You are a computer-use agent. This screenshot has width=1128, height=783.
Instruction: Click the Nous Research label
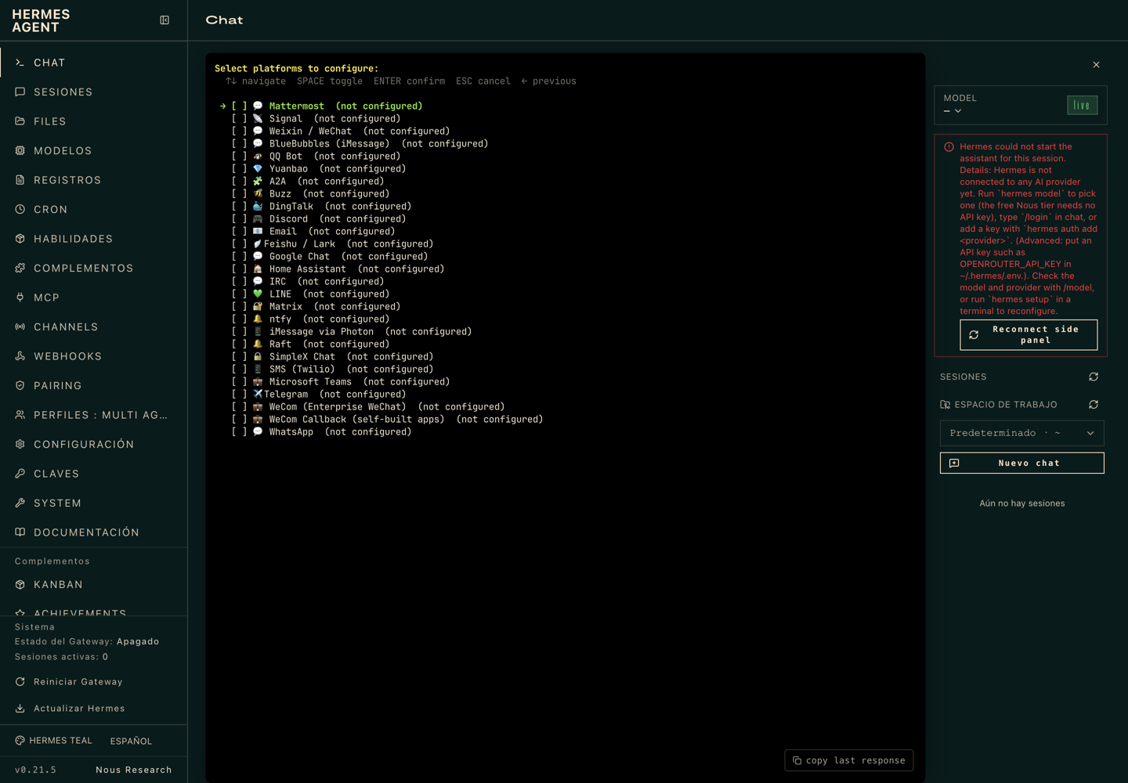coord(134,770)
